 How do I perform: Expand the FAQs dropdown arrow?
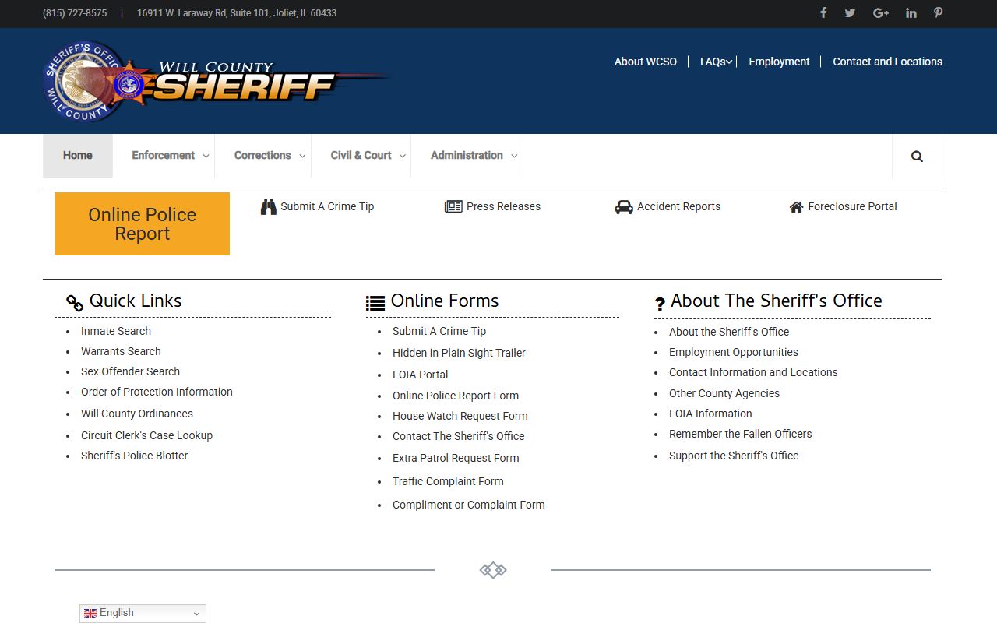coord(729,62)
